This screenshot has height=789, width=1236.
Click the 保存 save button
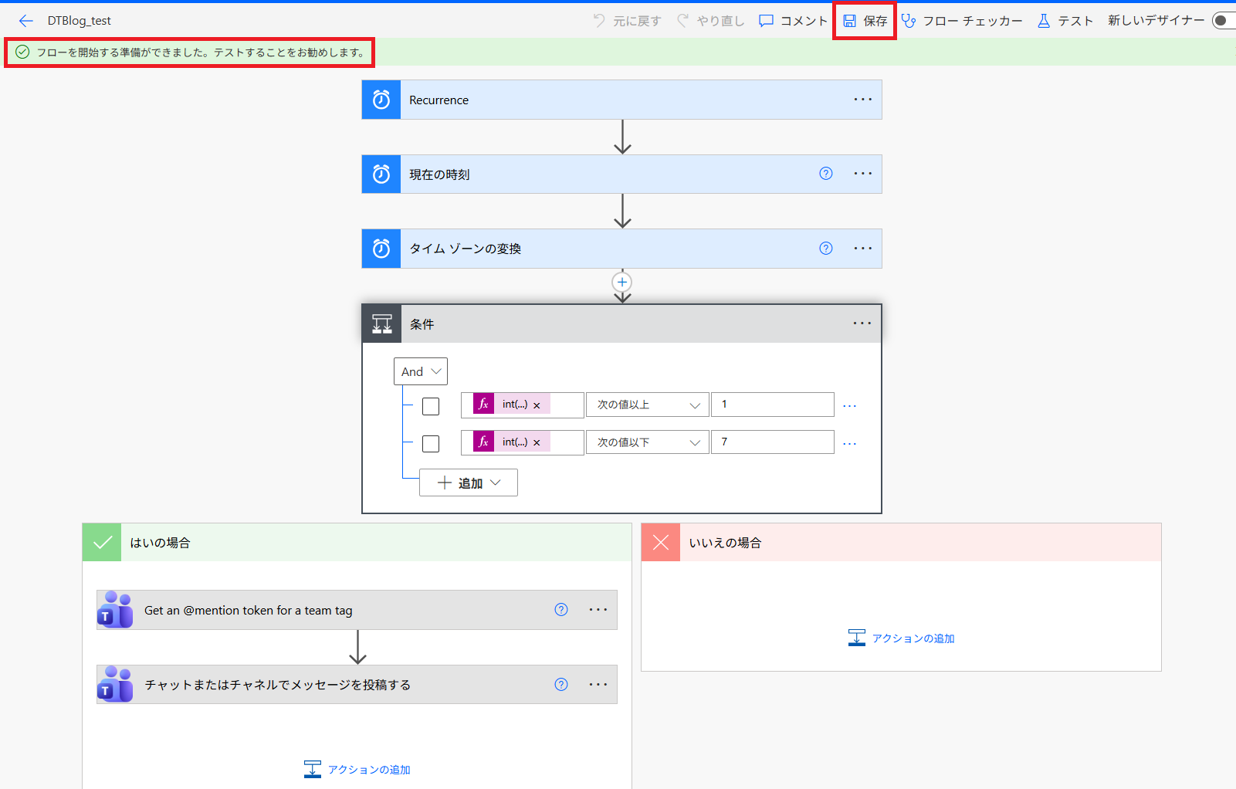pyautogui.click(x=865, y=21)
